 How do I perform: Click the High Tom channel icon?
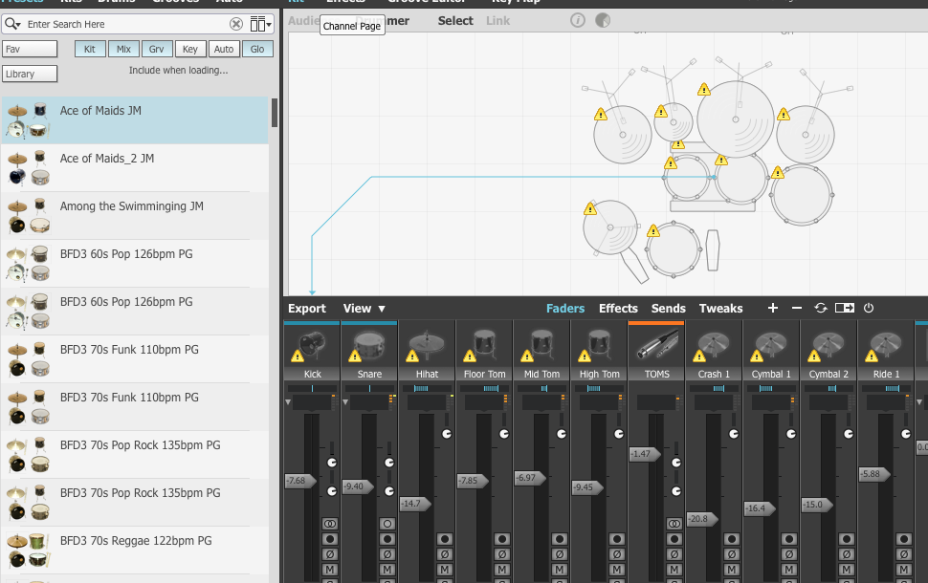(x=599, y=345)
